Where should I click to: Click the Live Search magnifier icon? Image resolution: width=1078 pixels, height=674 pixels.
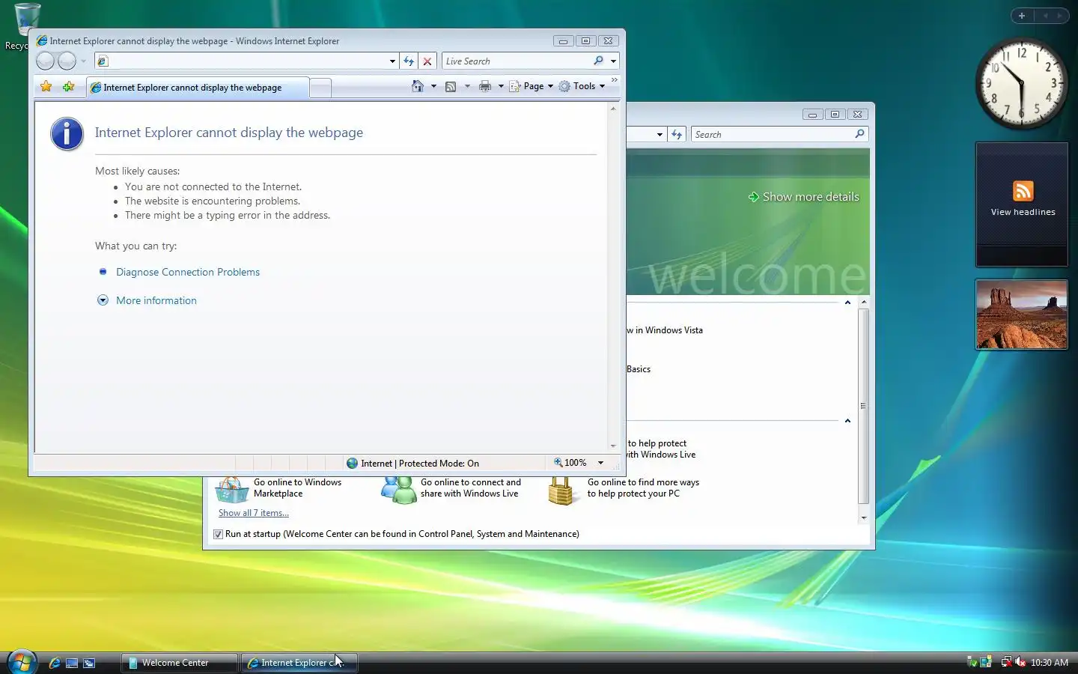pyautogui.click(x=599, y=61)
